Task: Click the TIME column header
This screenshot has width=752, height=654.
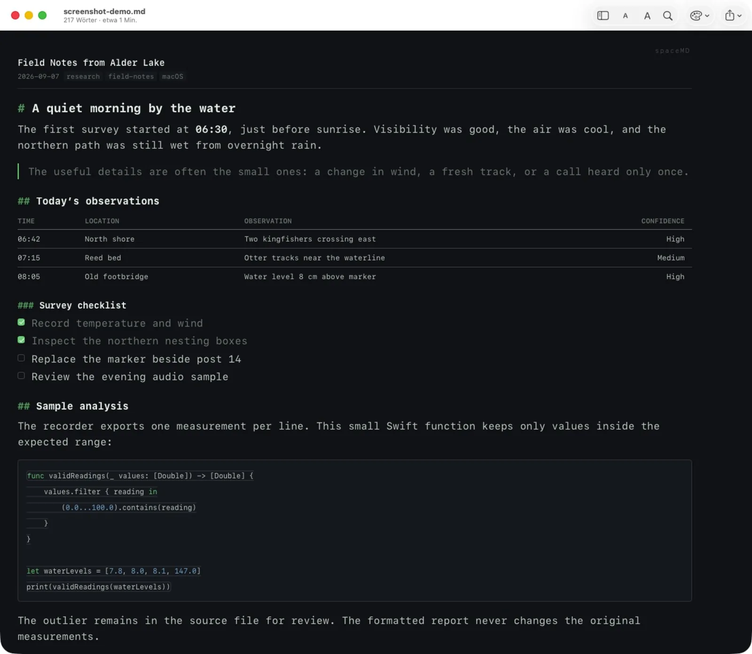Action: (x=26, y=221)
